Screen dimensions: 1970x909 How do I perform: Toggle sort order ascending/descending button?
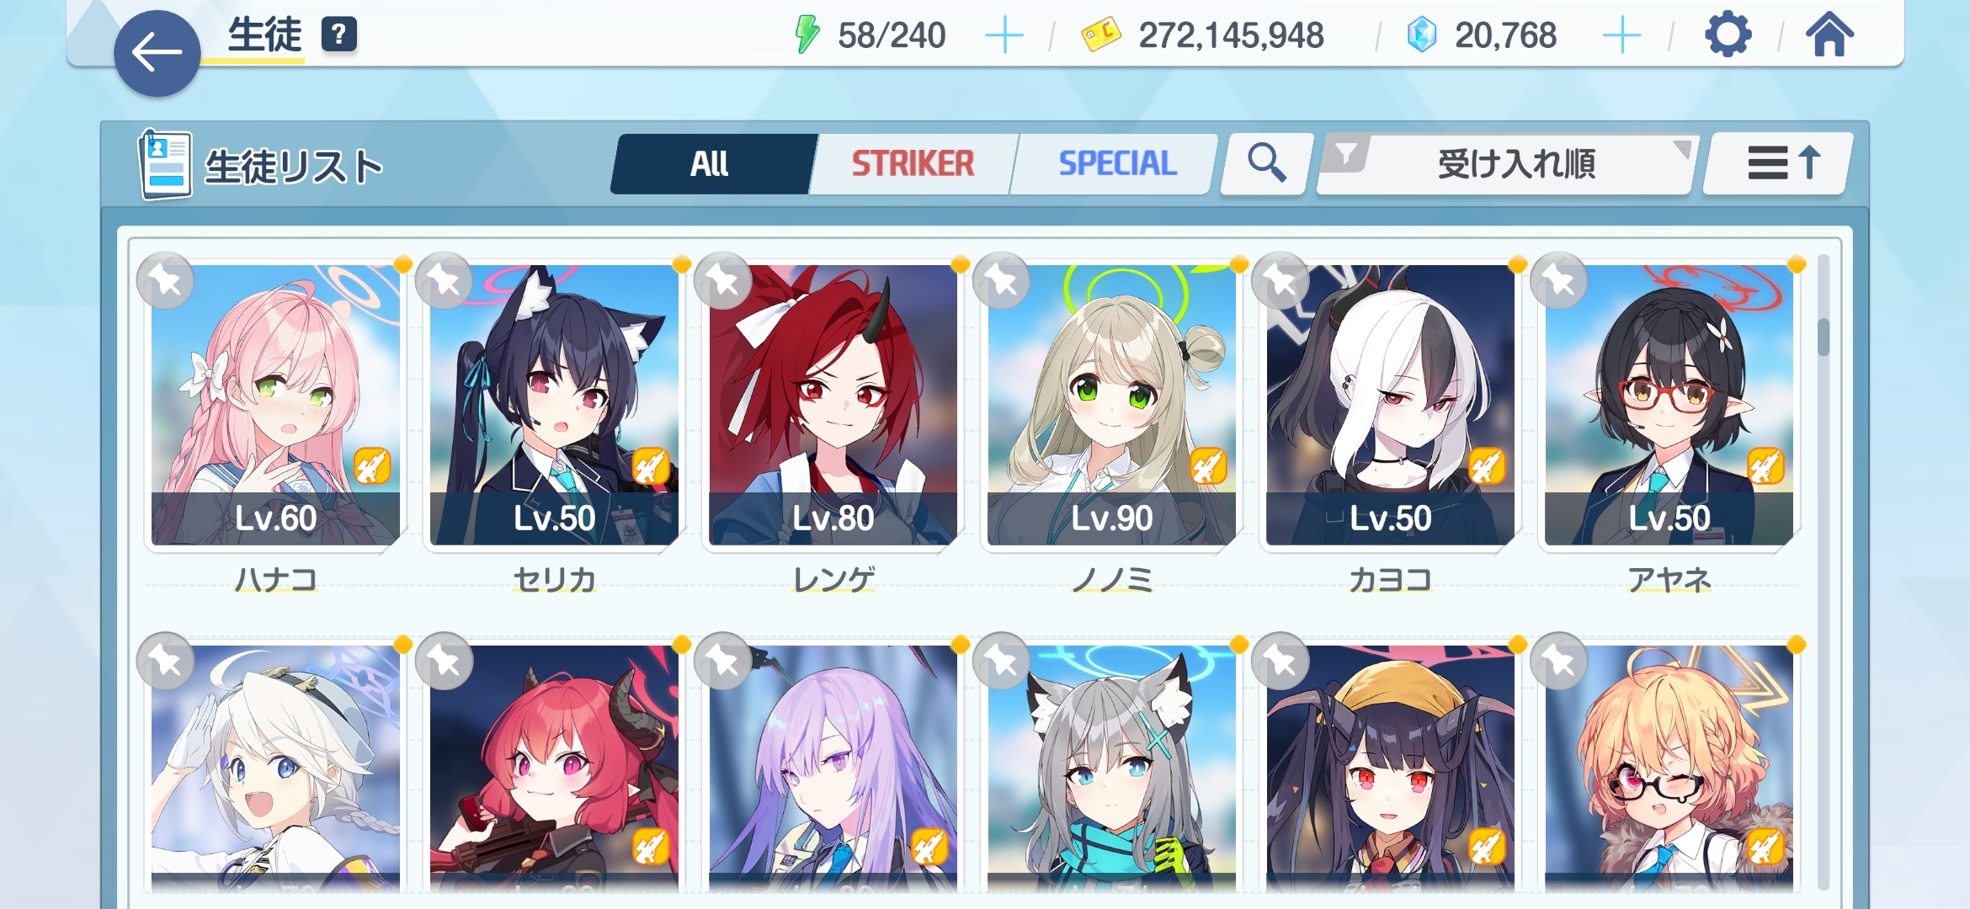pos(1781,163)
